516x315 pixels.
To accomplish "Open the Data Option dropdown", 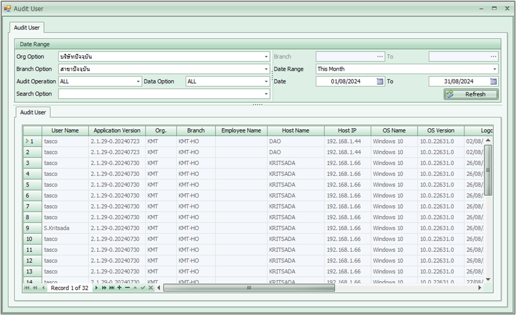I will point(266,81).
